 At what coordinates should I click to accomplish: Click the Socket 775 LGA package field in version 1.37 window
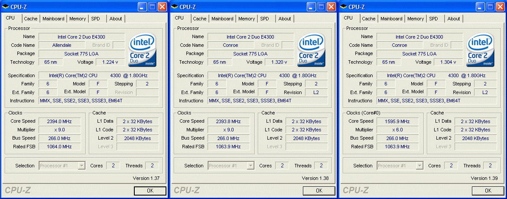click(x=82, y=54)
